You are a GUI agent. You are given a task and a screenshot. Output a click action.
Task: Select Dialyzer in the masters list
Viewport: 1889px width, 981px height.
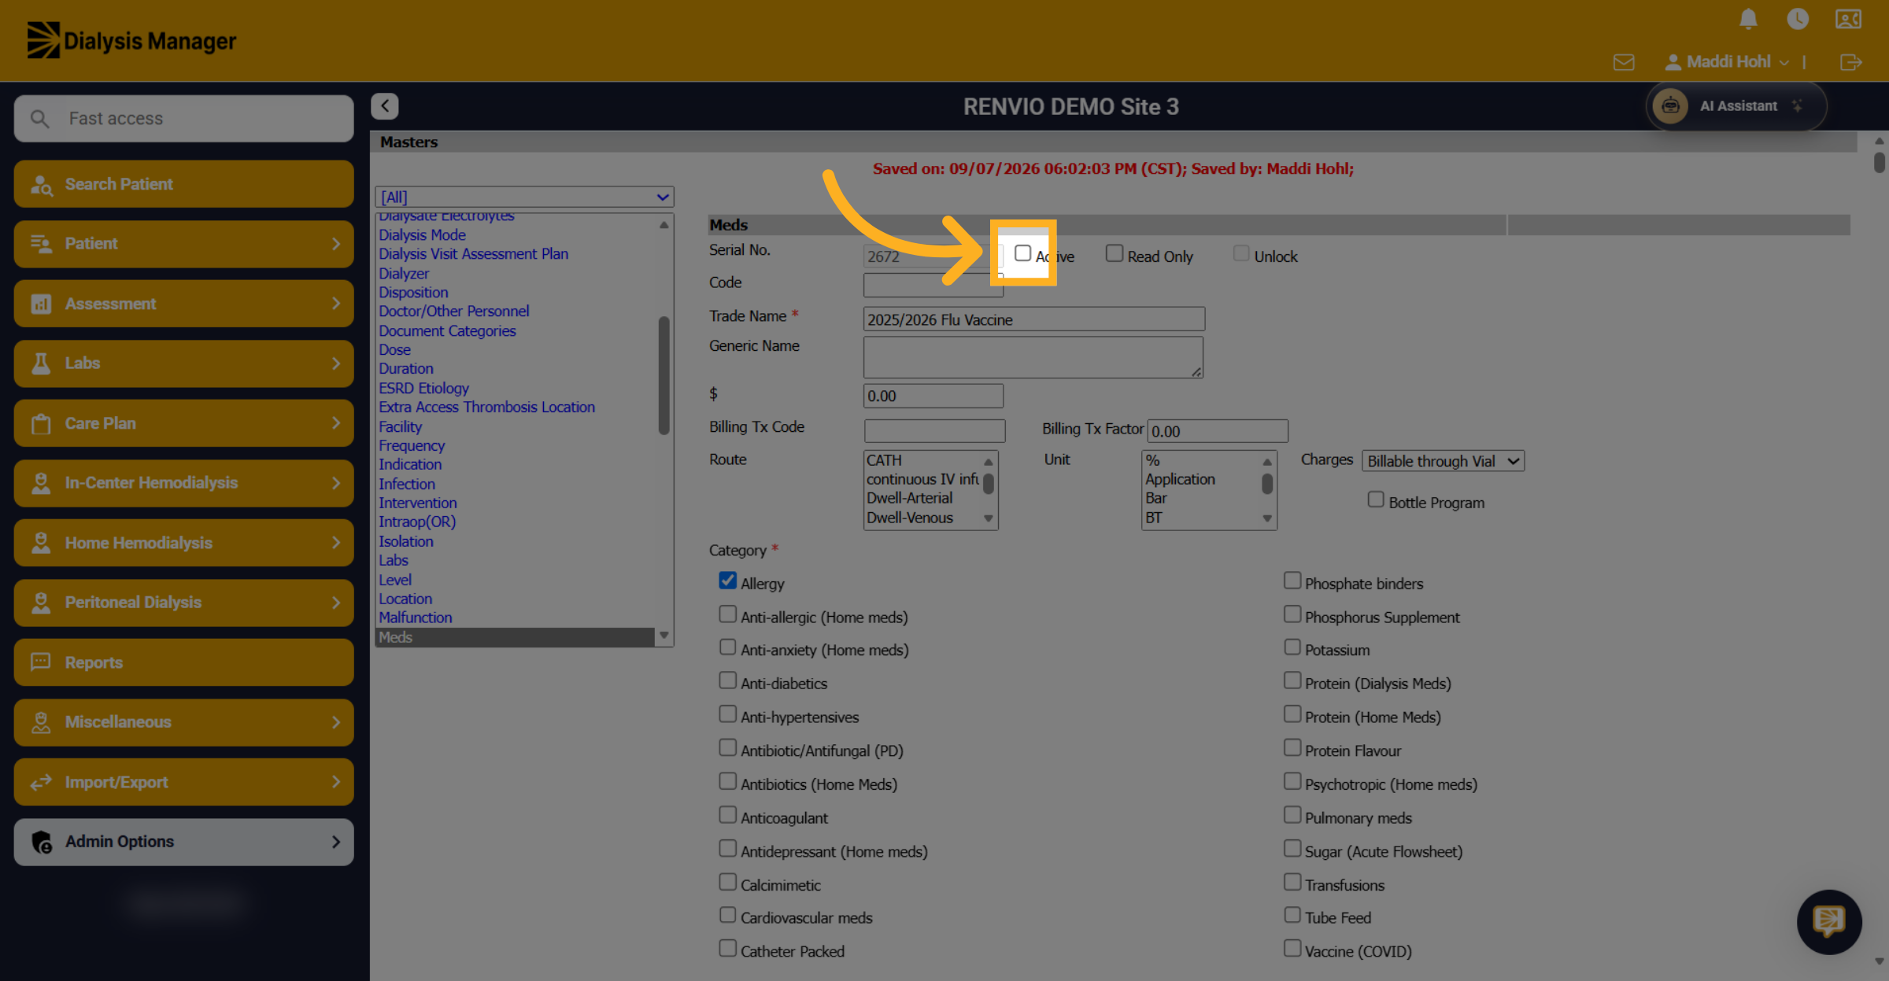[404, 274]
